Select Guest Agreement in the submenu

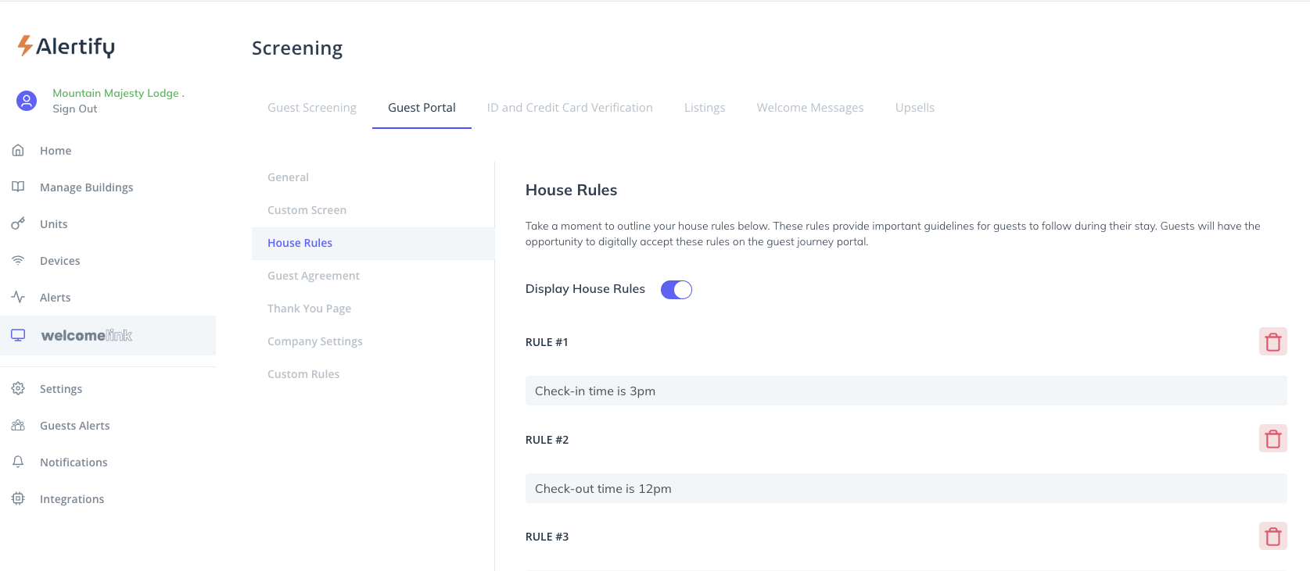314,276
